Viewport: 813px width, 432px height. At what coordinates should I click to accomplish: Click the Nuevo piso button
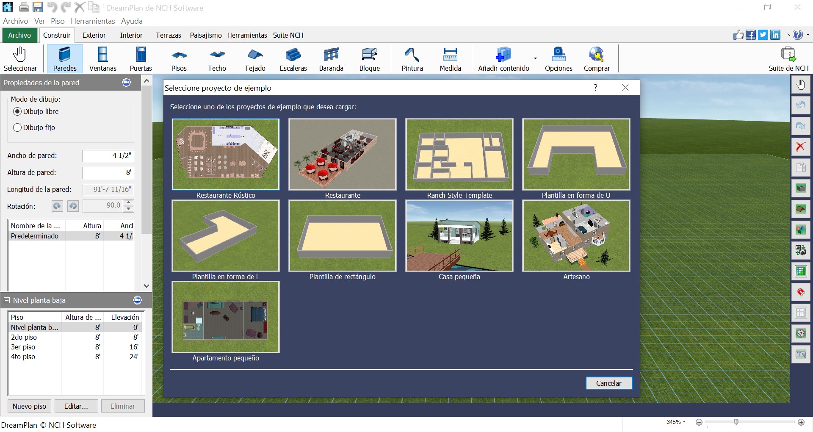(29, 406)
